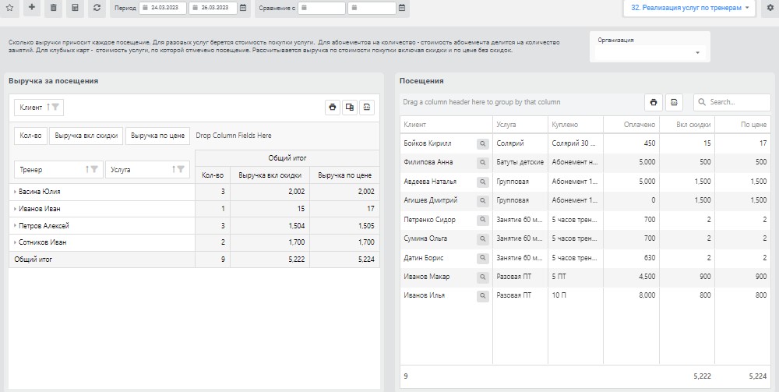Click Общий итог column header in pivot
The width and height of the screenshot is (779, 392).
[287, 158]
